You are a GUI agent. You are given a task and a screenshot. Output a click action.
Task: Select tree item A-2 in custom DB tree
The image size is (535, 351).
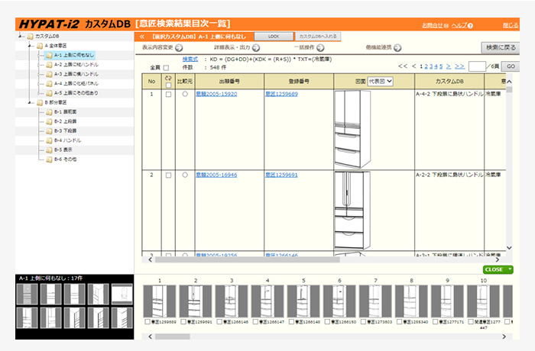(x=76, y=64)
